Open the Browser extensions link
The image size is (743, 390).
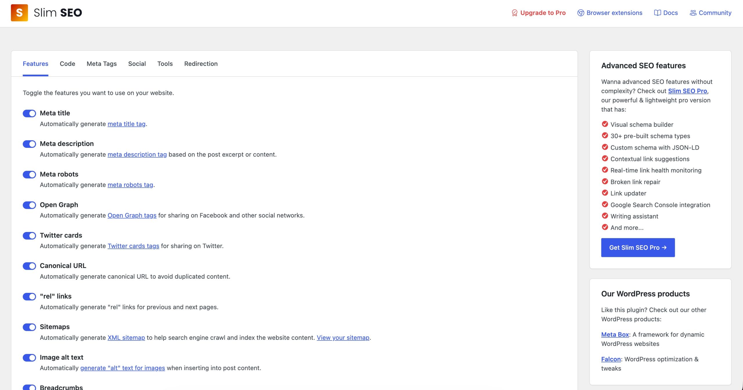click(610, 13)
